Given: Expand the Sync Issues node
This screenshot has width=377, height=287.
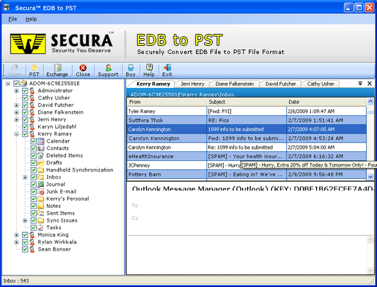Looking at the screenshot, I should (x=25, y=220).
